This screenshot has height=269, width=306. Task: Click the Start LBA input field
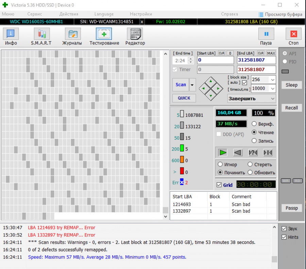(x=216, y=60)
